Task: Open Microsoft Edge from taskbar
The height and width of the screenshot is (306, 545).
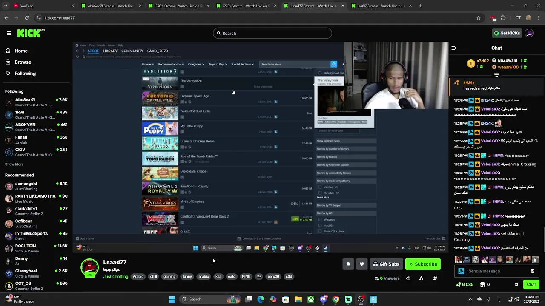Action: 261,299
